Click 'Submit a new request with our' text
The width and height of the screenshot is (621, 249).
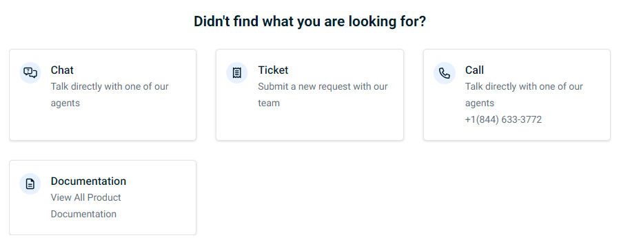(x=323, y=86)
